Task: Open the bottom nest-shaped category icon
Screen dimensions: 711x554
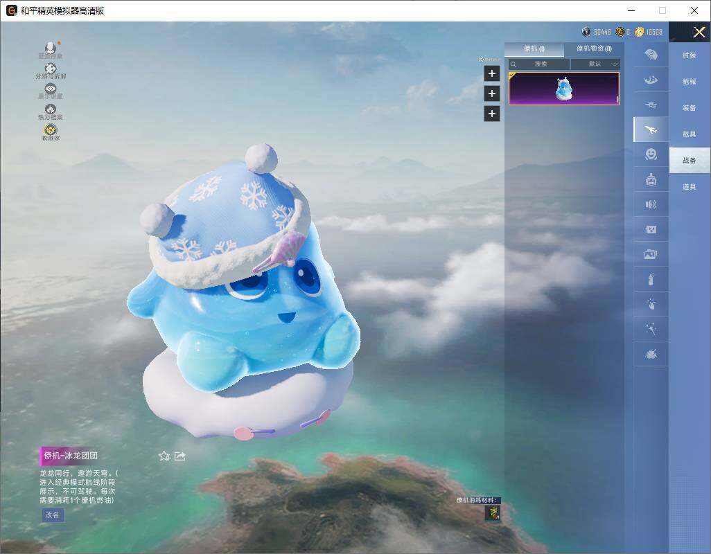Action: point(651,354)
